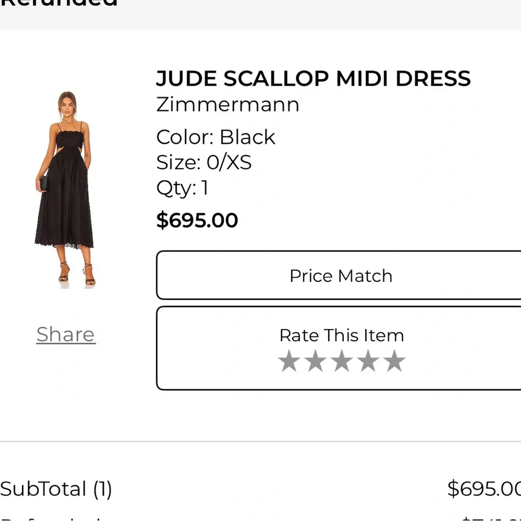The width and height of the screenshot is (521, 521).
Task: Click the Qty: 1 line
Action: [182, 188]
